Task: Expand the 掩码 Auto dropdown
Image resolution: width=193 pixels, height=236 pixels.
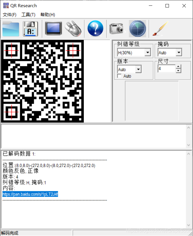Action: coord(179,53)
